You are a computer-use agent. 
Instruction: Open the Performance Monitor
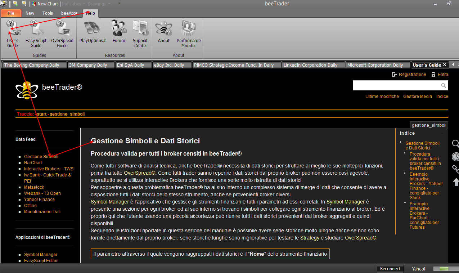click(x=189, y=34)
